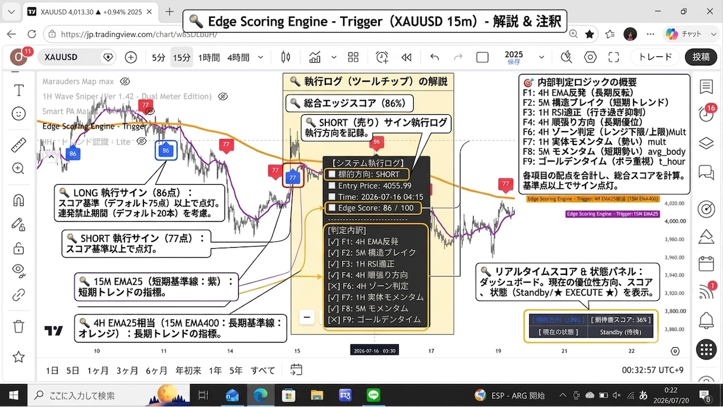
Task: Enter fullscreen chart mode
Action: [x=613, y=57]
